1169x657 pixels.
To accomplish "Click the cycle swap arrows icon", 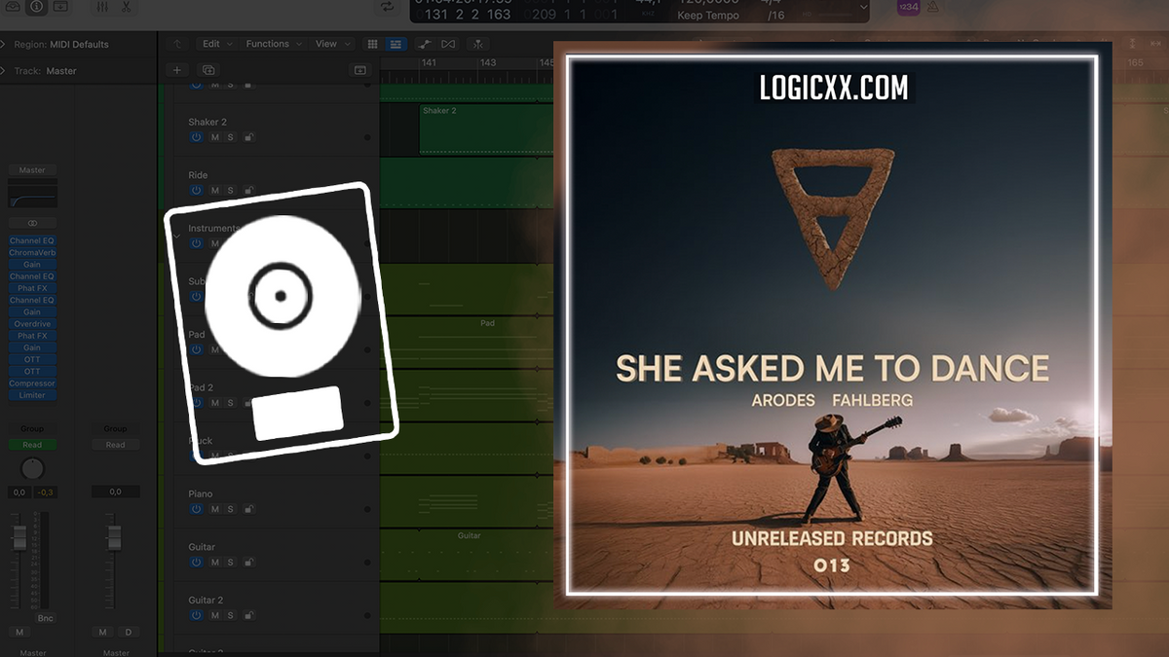I will pyautogui.click(x=386, y=7).
